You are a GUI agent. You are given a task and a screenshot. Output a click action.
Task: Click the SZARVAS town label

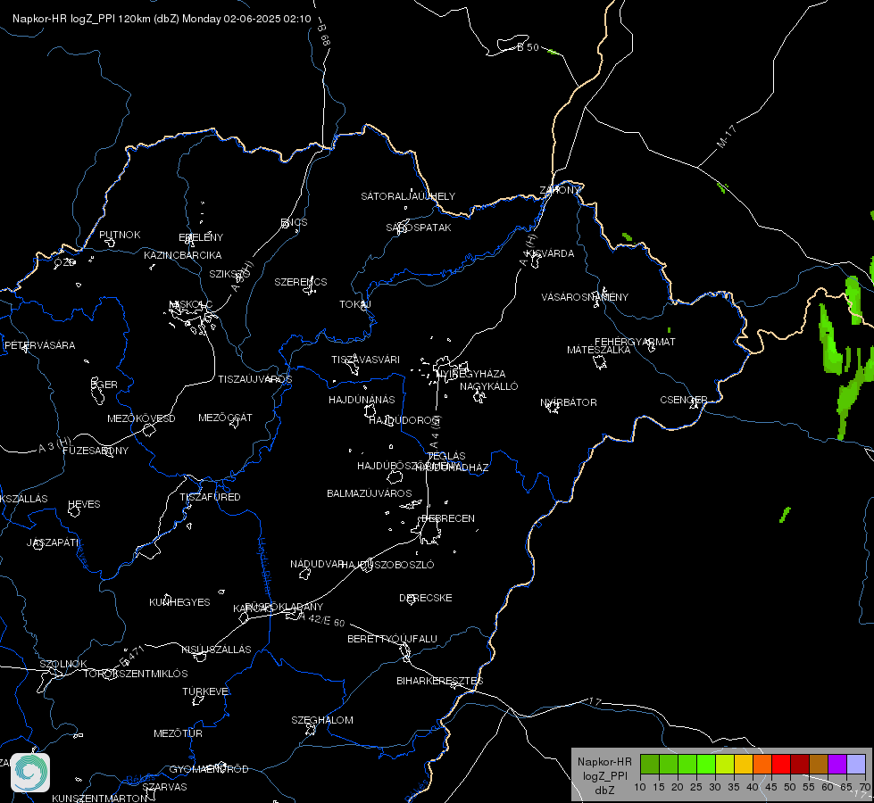[x=164, y=787]
